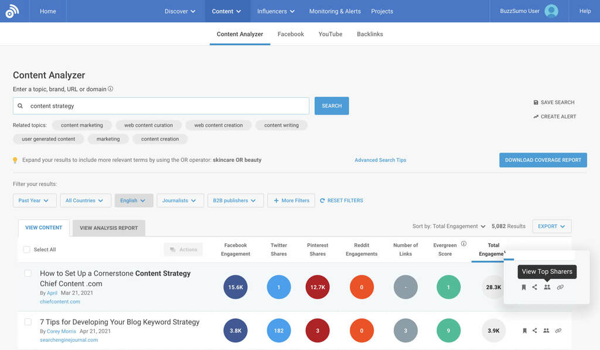Expand the Influencers menu
This screenshot has height=350, width=600.
(x=276, y=11)
